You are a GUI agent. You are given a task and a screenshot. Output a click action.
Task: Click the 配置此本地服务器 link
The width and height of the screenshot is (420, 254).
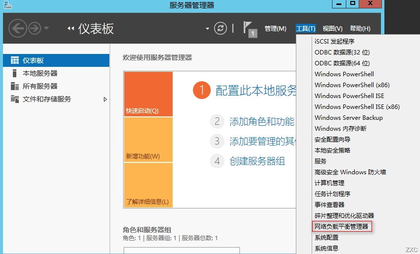point(256,91)
